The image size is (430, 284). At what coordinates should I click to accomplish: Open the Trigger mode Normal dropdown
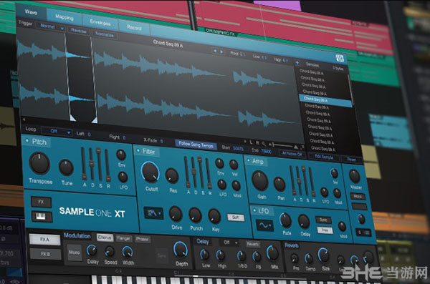coord(51,26)
